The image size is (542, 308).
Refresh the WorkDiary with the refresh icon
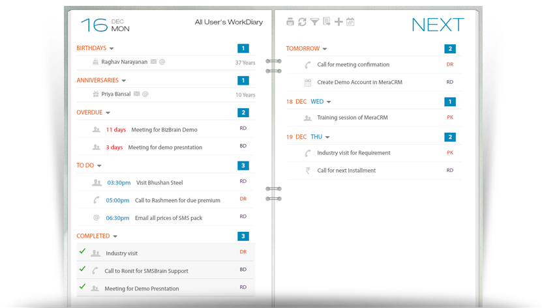click(302, 22)
